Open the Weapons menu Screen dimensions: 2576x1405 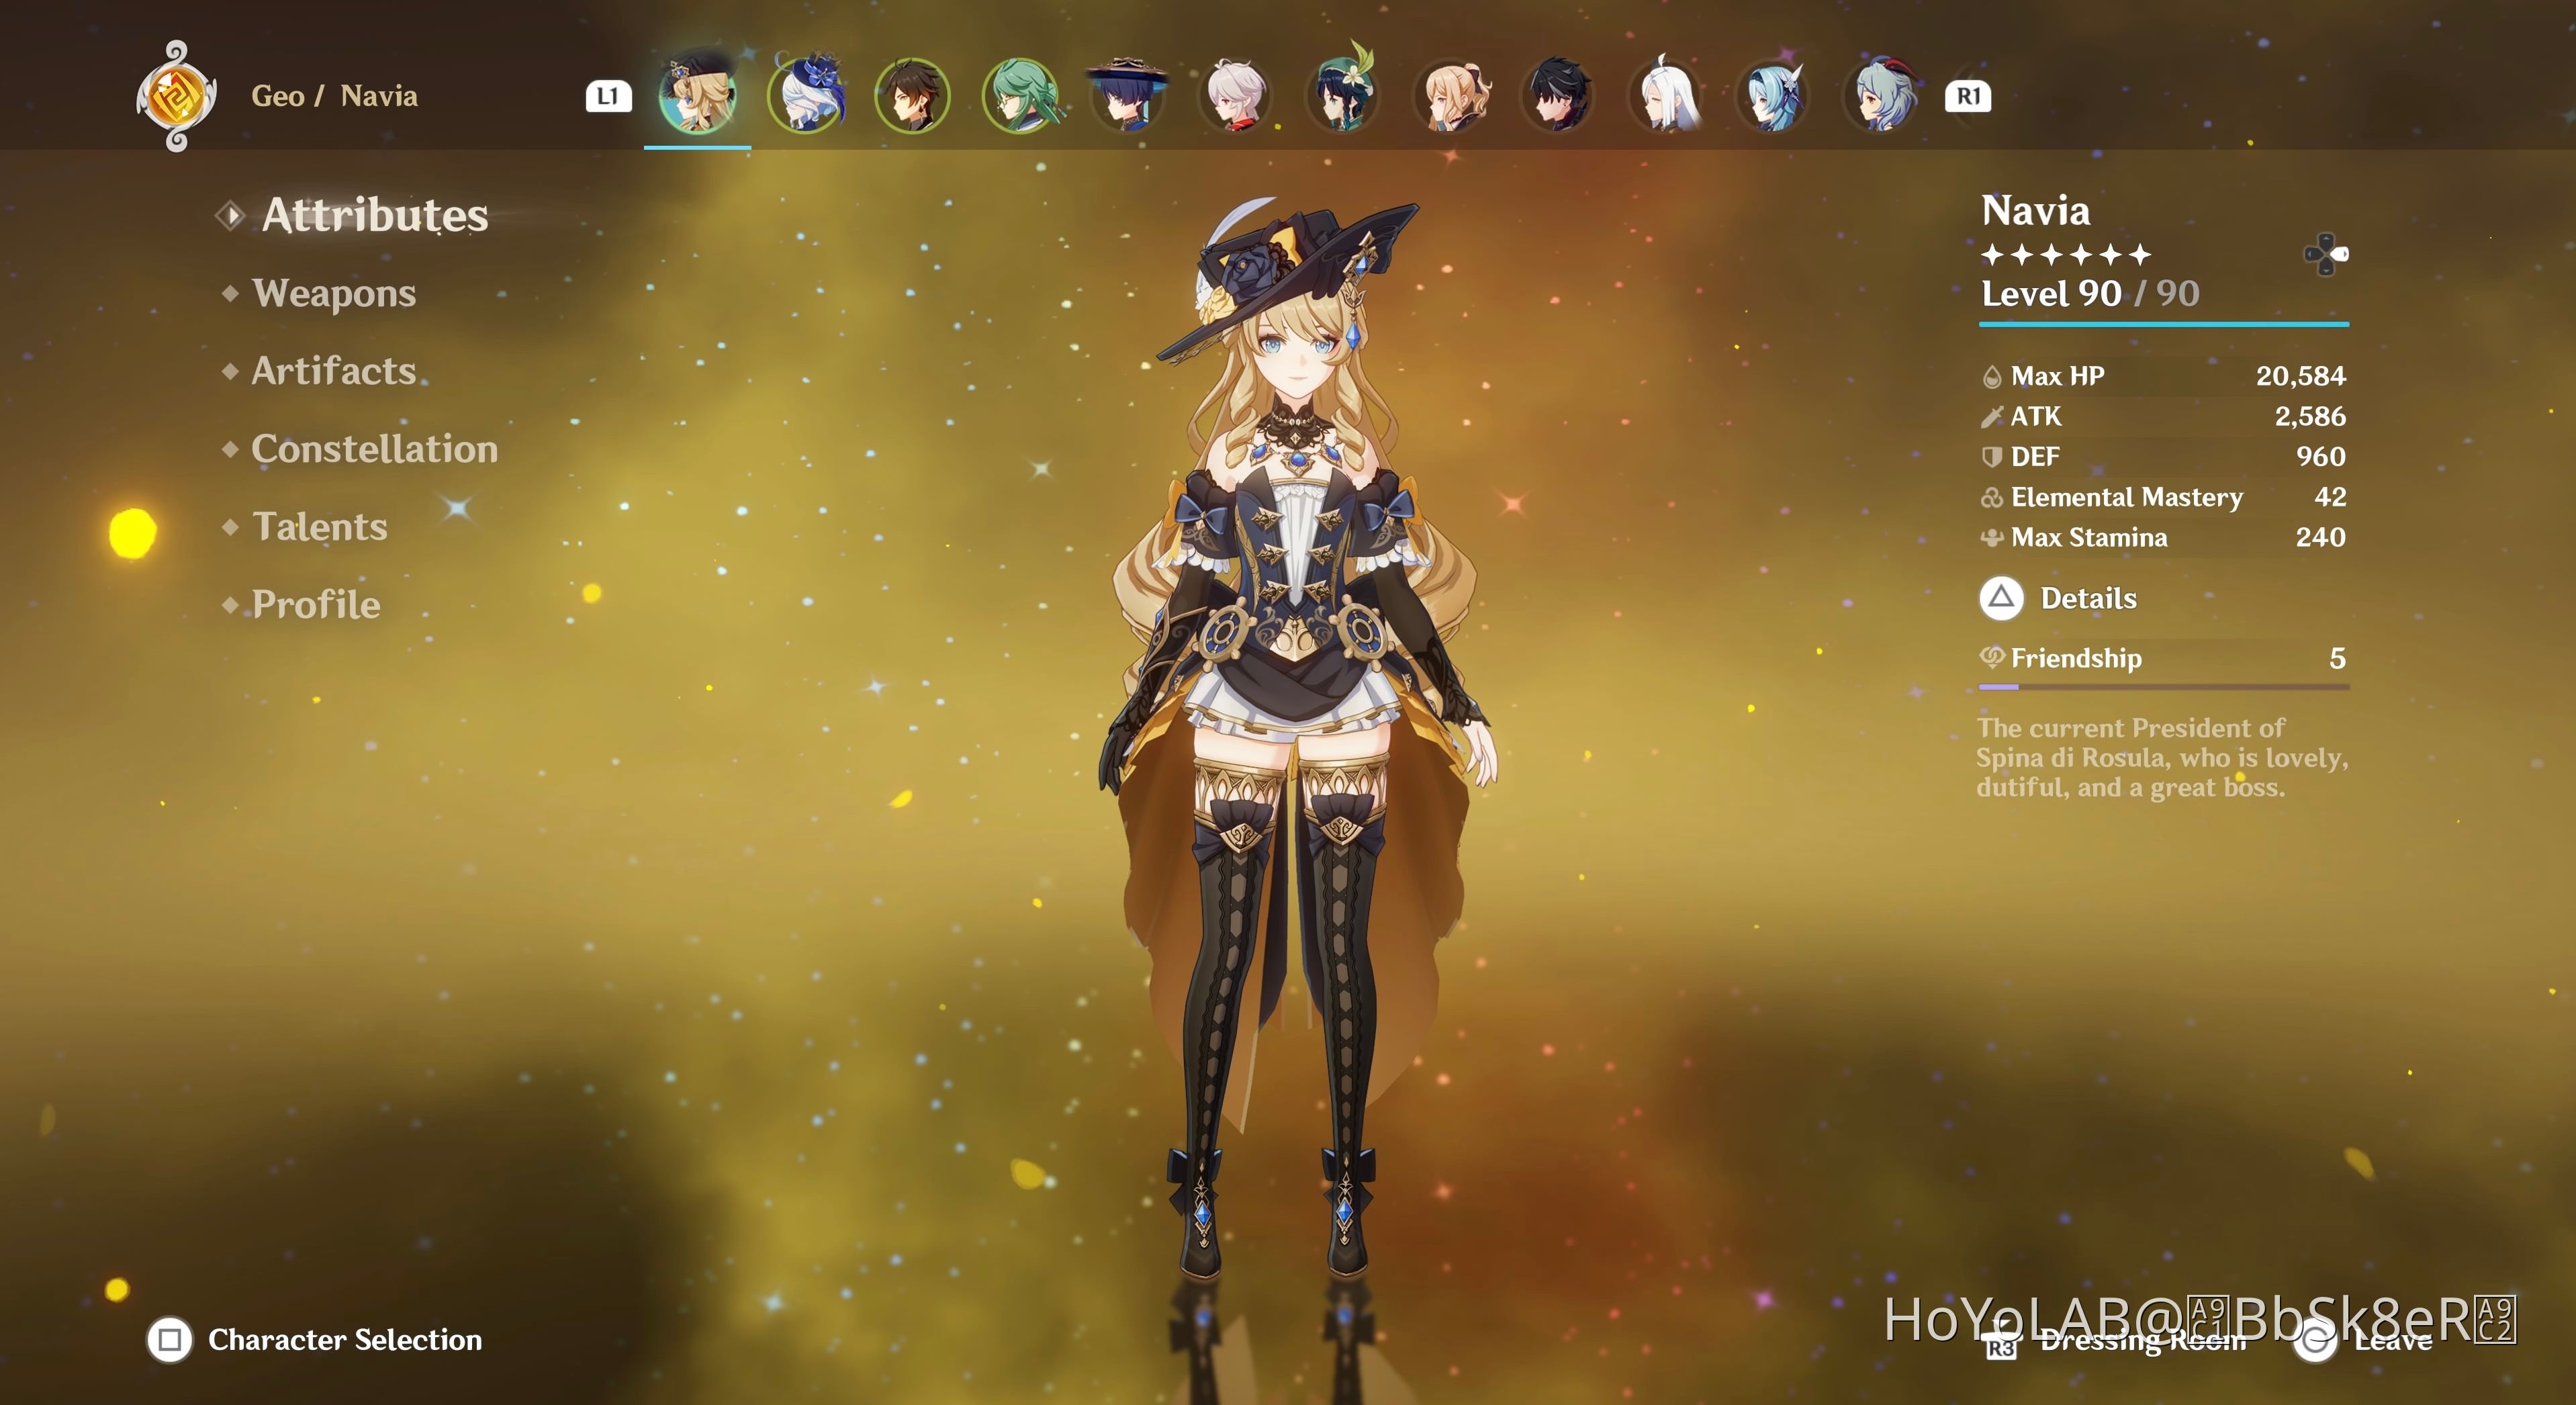(334, 293)
